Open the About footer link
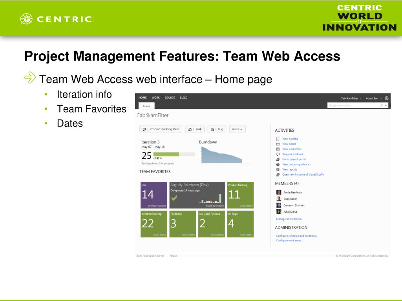 [173, 256]
